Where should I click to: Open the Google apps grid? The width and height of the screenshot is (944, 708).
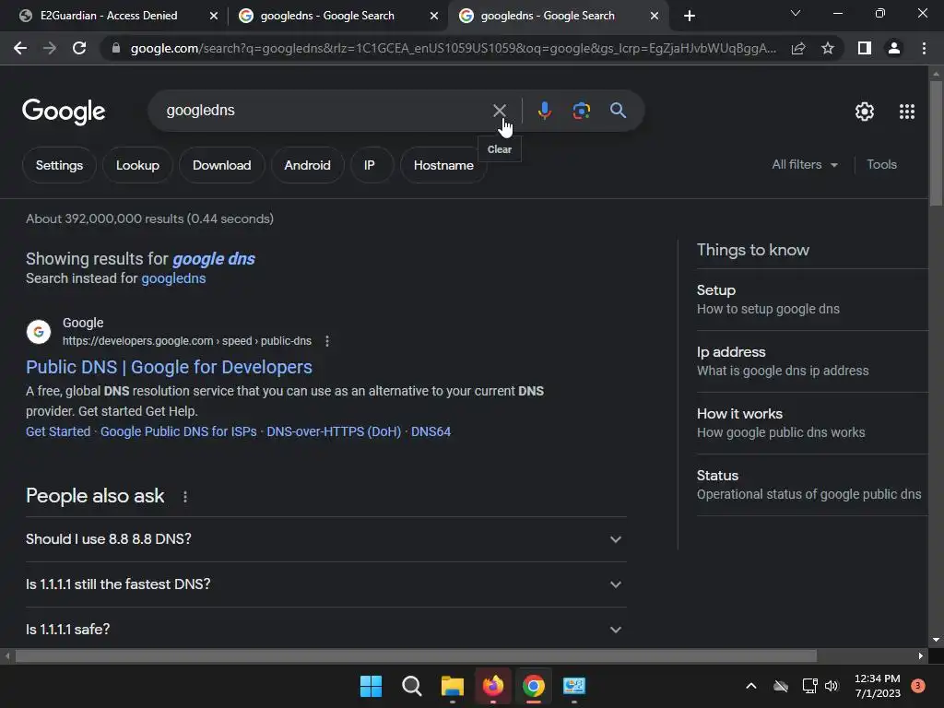[907, 112]
